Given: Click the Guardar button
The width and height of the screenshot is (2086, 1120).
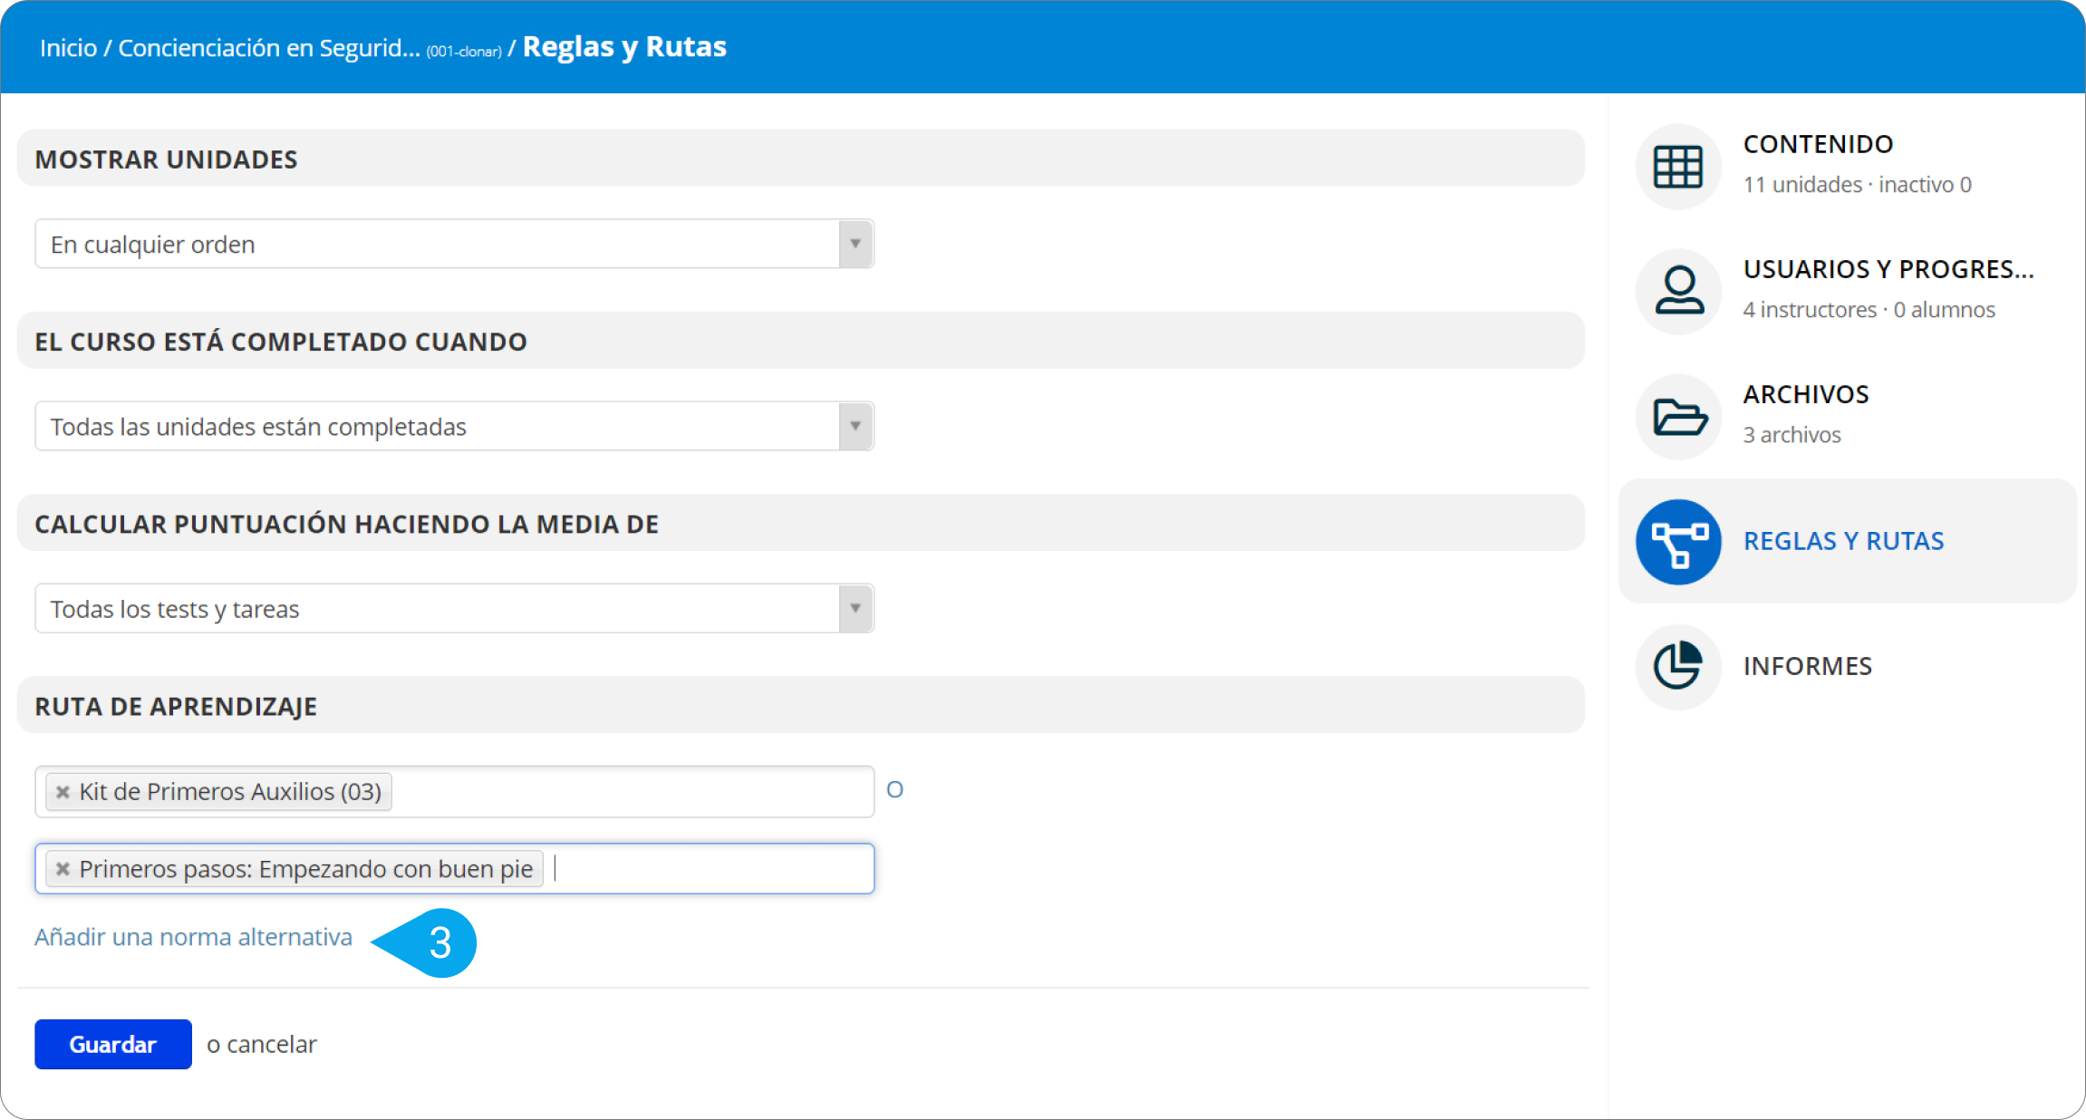Looking at the screenshot, I should coord(113,1044).
